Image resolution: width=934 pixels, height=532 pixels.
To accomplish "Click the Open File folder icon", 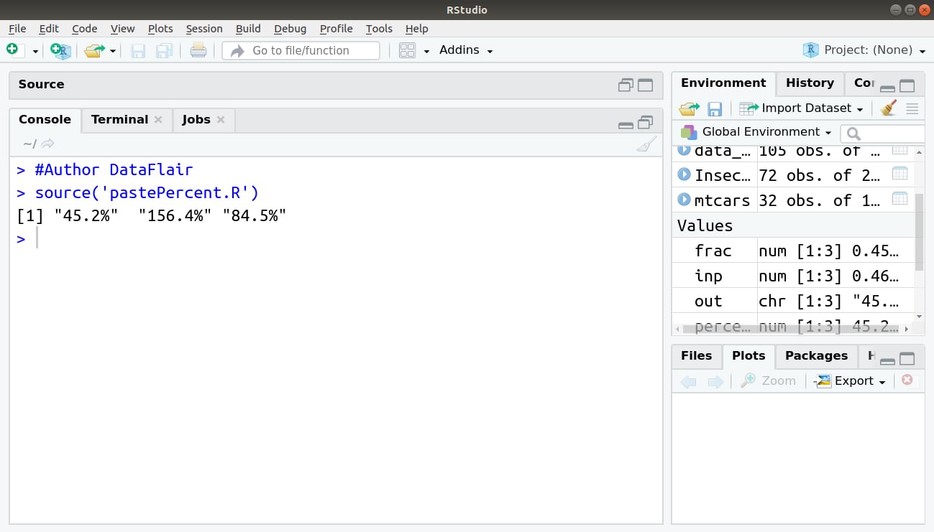I will pos(94,50).
